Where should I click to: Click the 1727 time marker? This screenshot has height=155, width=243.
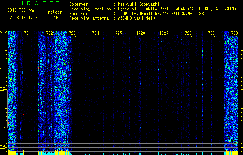click(164, 33)
